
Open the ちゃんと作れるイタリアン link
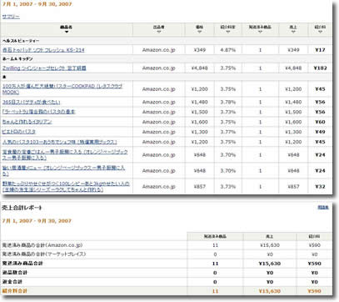coord(27,122)
